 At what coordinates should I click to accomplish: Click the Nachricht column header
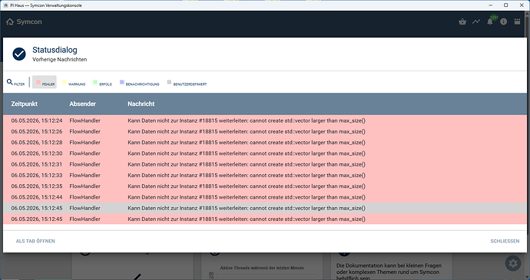click(x=141, y=104)
